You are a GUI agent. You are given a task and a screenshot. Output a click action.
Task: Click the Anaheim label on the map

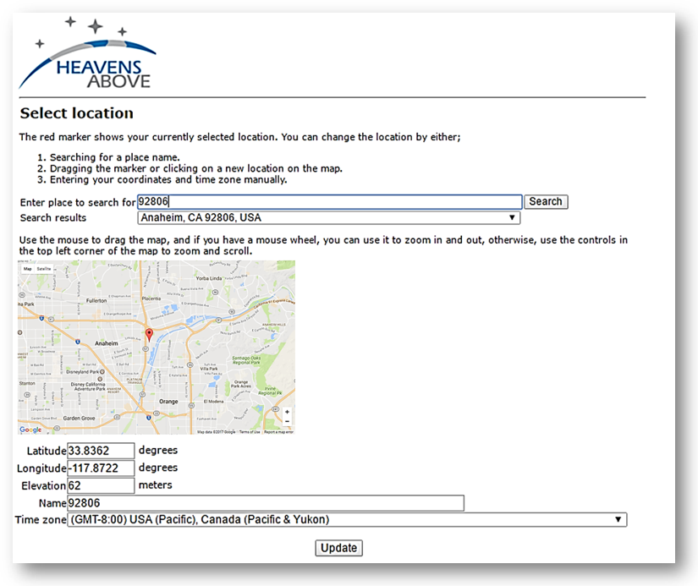tap(107, 343)
